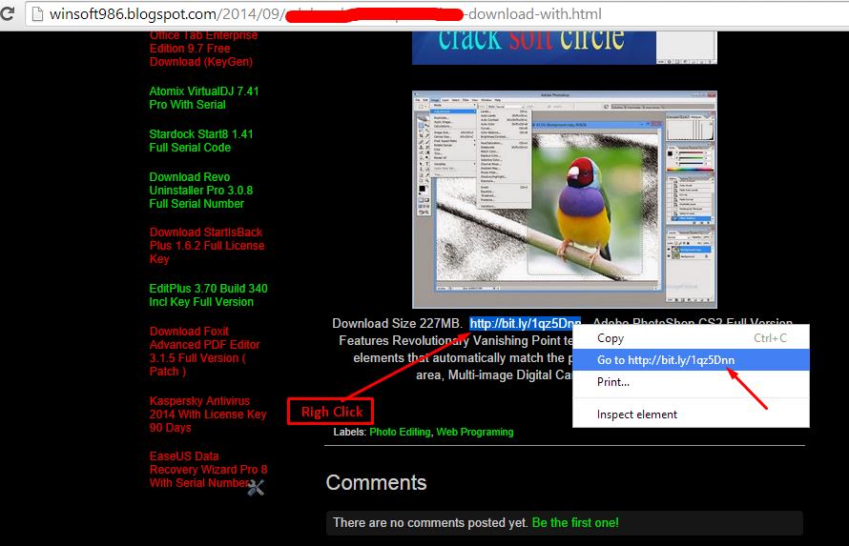Open Foxit Advanced PDF Editor link
The width and height of the screenshot is (849, 546).
coord(205,352)
